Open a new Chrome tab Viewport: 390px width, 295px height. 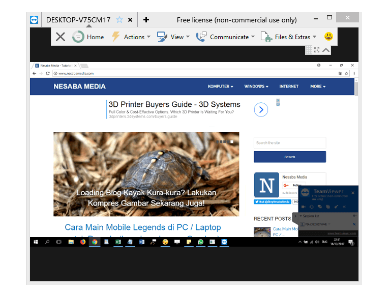84,66
